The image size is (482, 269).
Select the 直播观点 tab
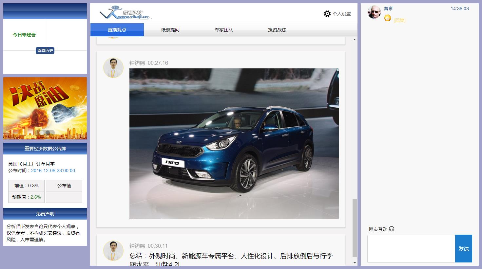pos(117,30)
